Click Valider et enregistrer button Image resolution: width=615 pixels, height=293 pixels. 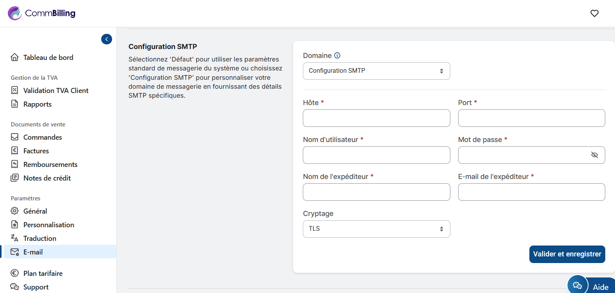(x=567, y=254)
